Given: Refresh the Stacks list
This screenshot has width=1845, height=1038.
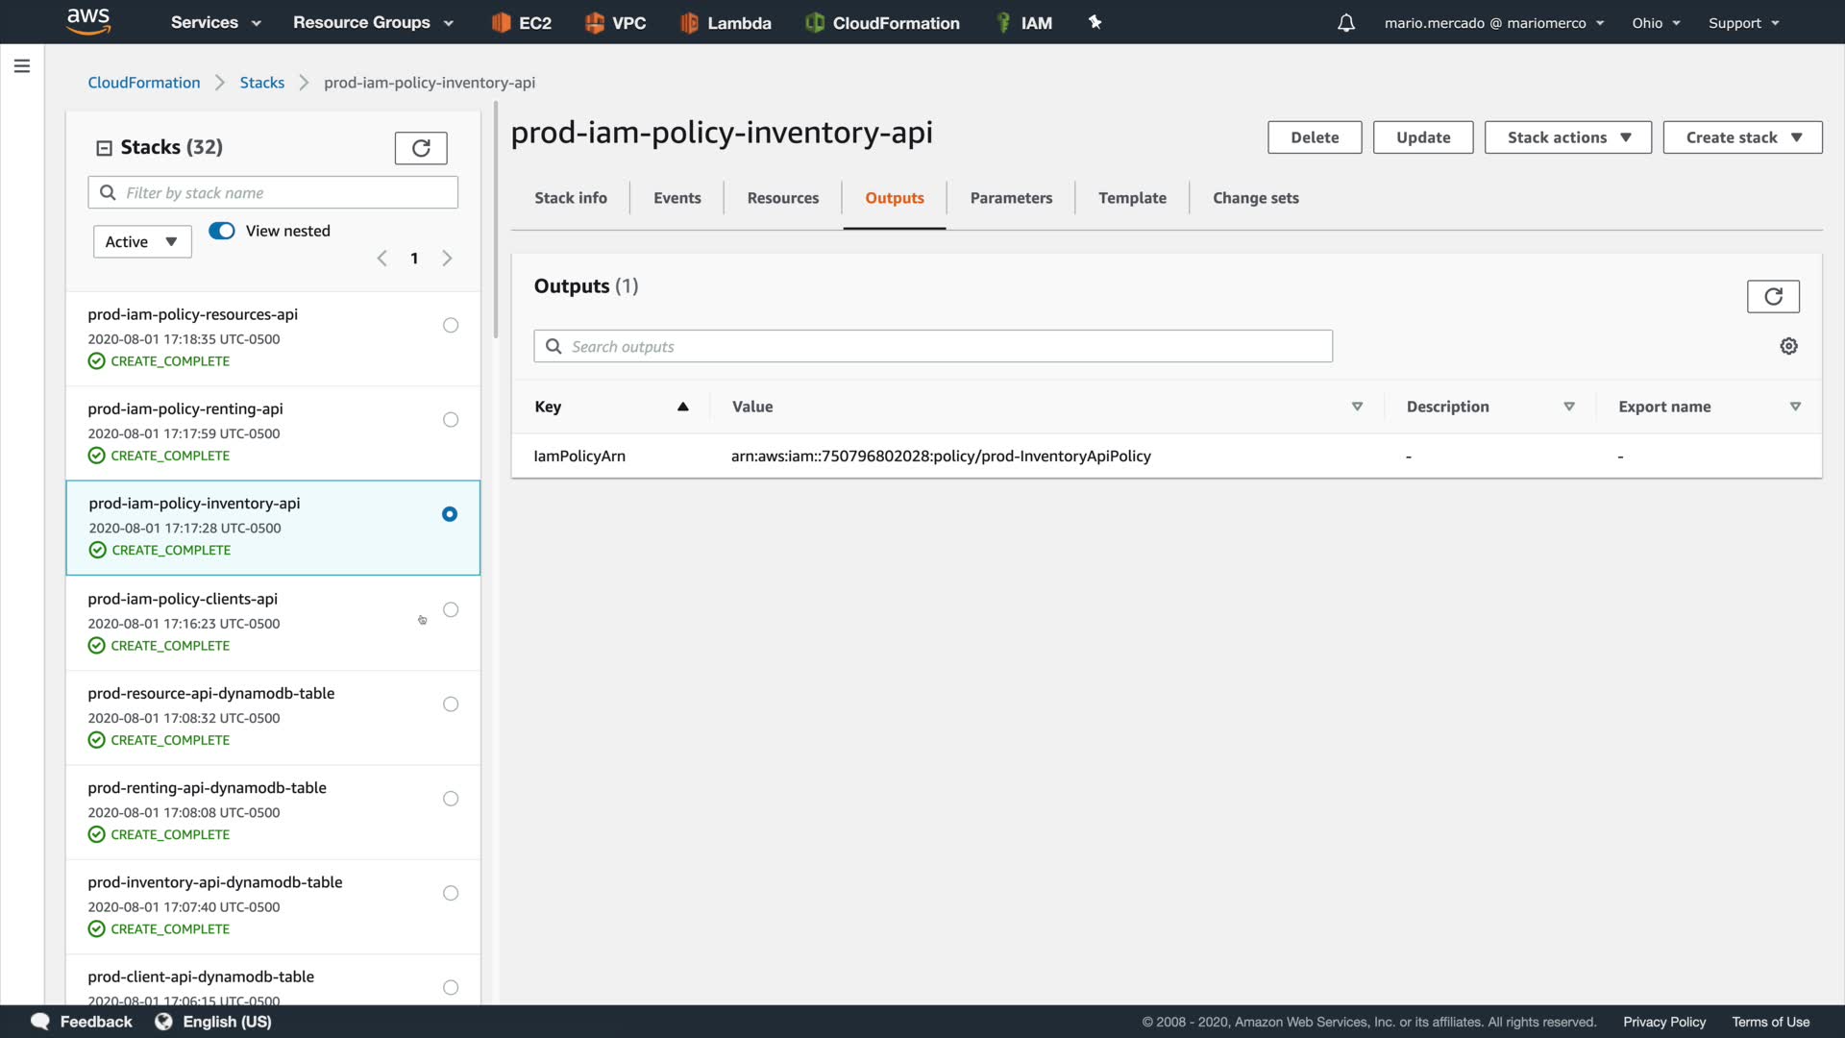Looking at the screenshot, I should [x=421, y=148].
